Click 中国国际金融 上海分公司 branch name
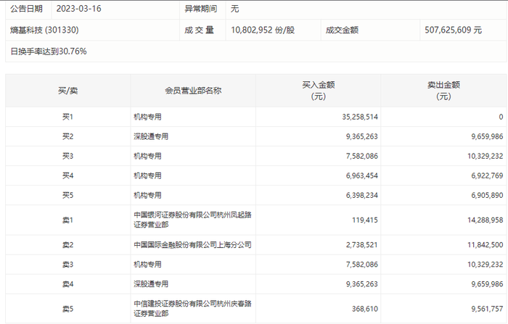508x324 pixels. point(193,245)
